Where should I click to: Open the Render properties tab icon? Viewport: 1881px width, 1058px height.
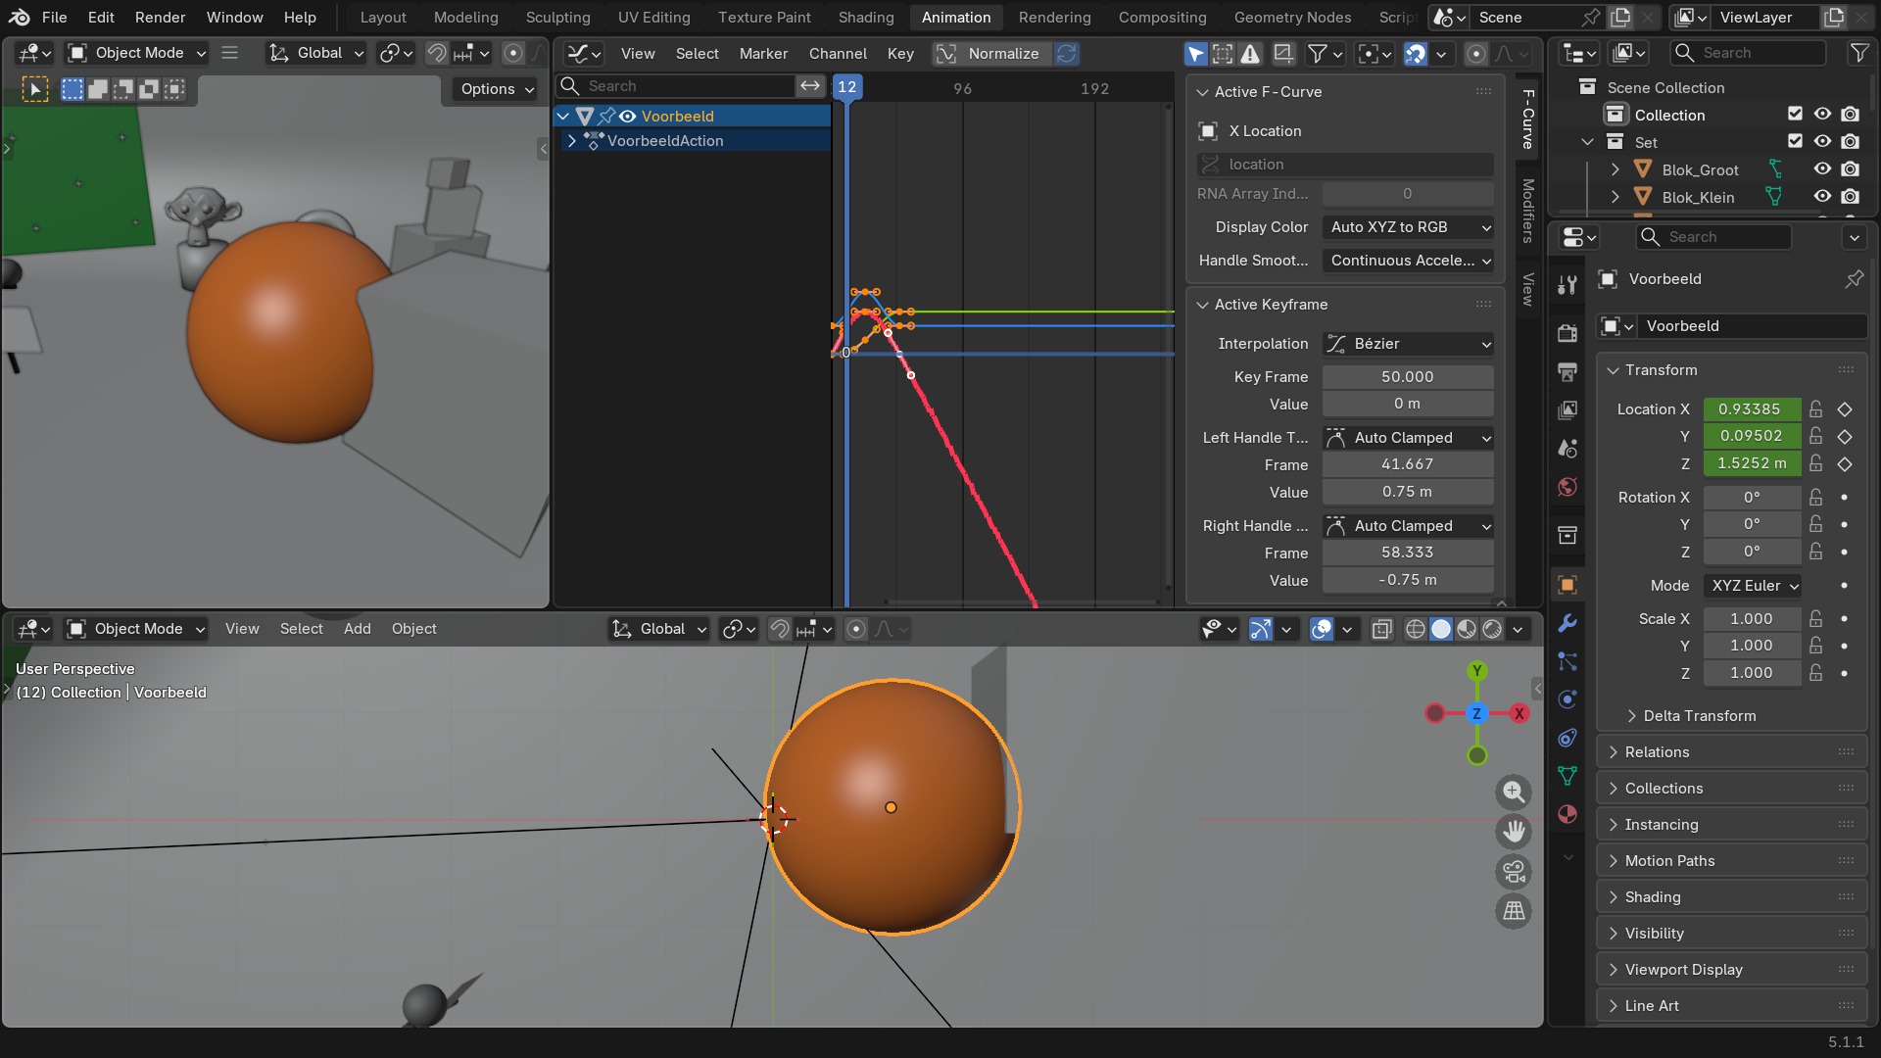pos(1567,333)
